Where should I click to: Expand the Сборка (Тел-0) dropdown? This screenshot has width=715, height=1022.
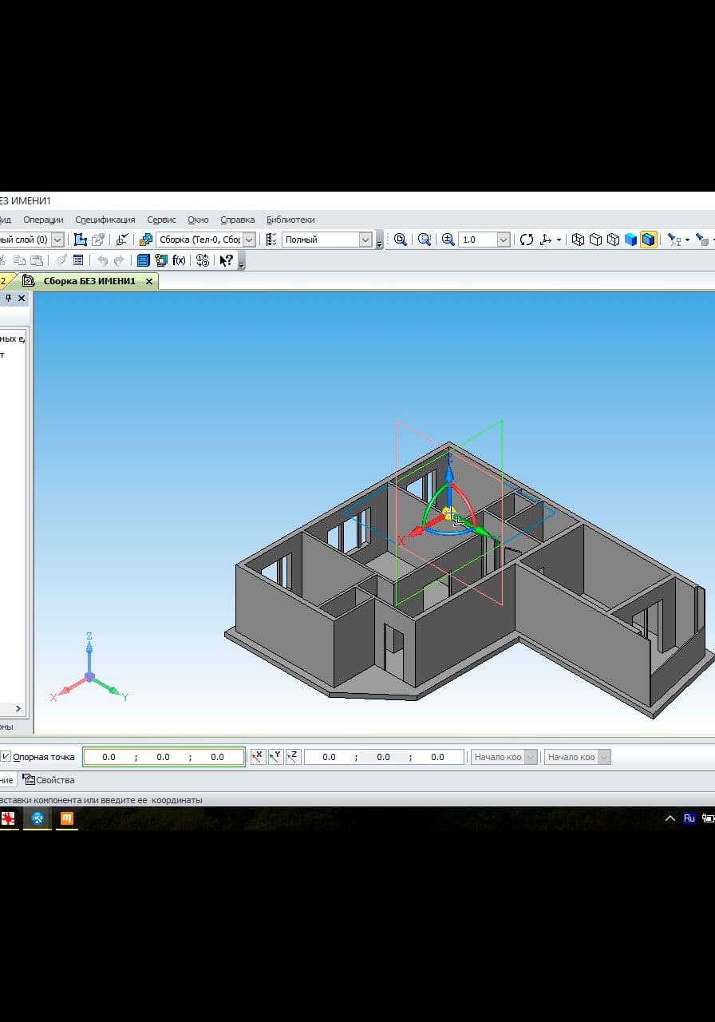[249, 240]
